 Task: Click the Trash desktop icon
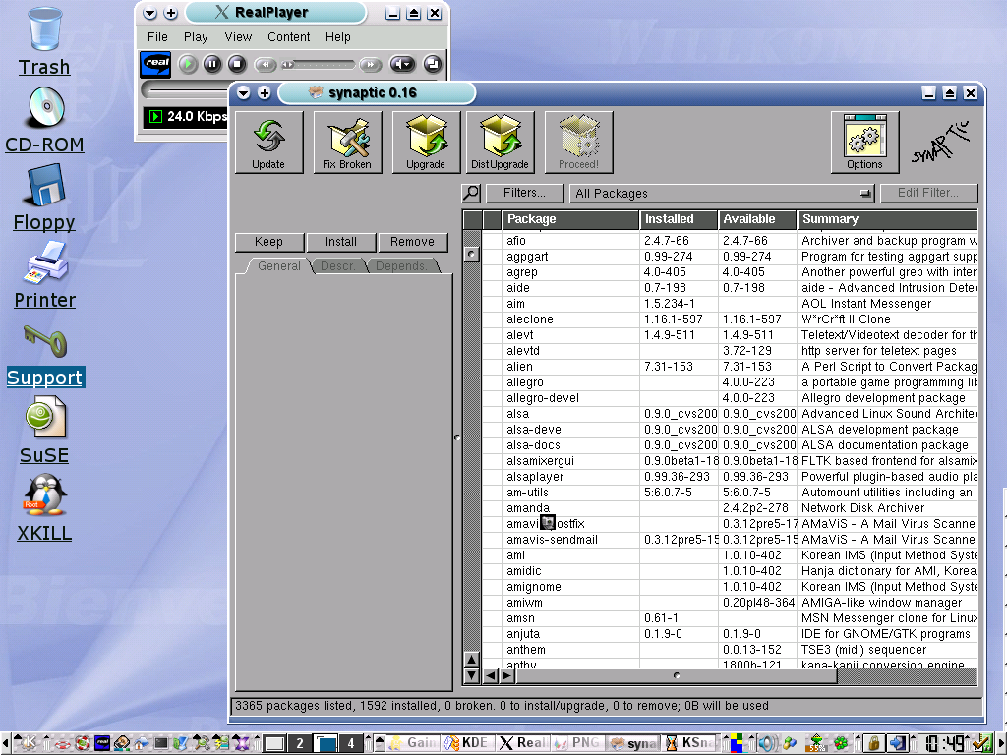click(x=44, y=30)
